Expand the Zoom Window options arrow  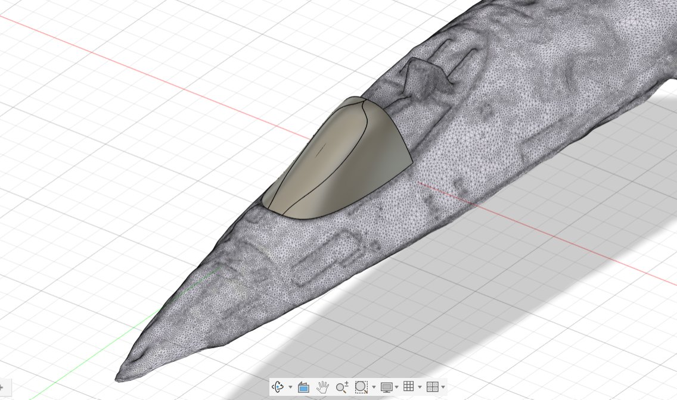pos(374,387)
